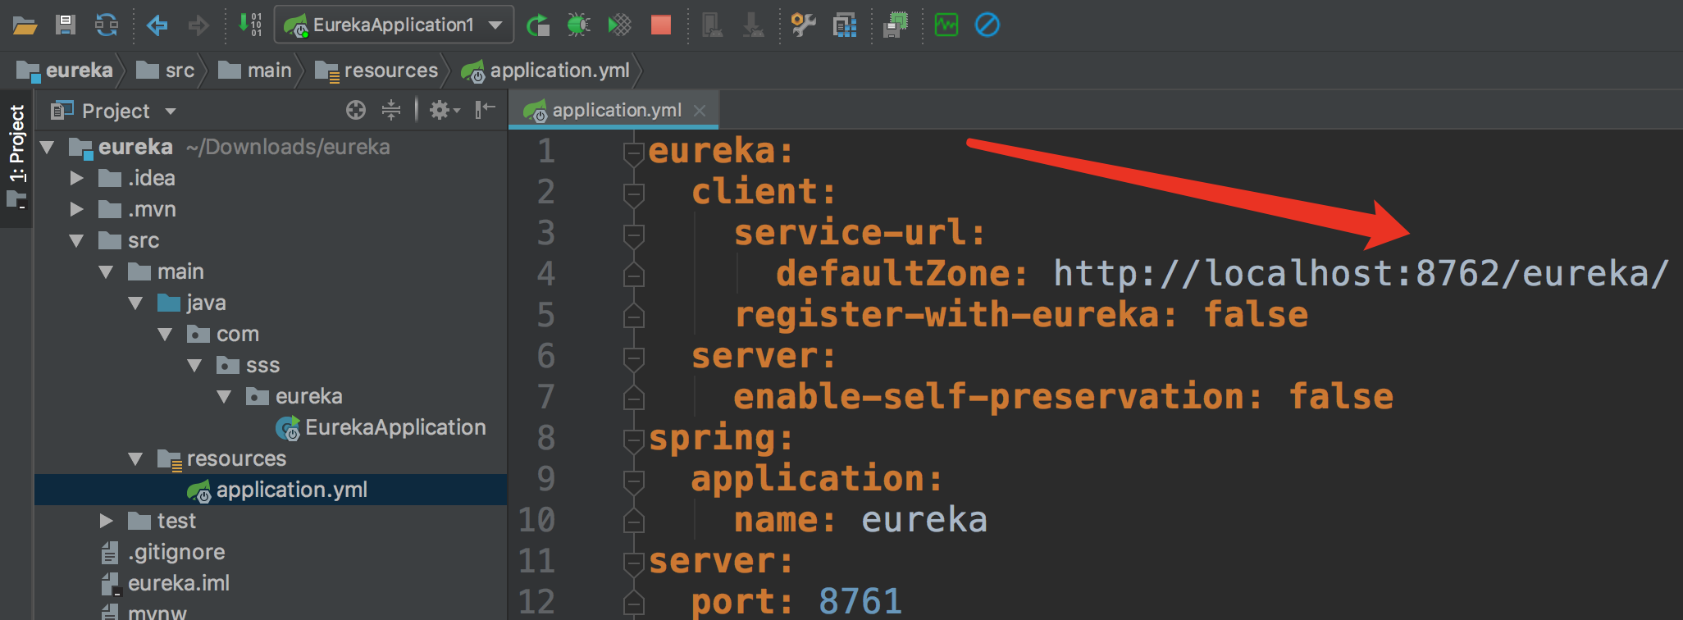
Task: Click the green chip SDK icon in toolbar
Action: pyautogui.click(x=896, y=25)
